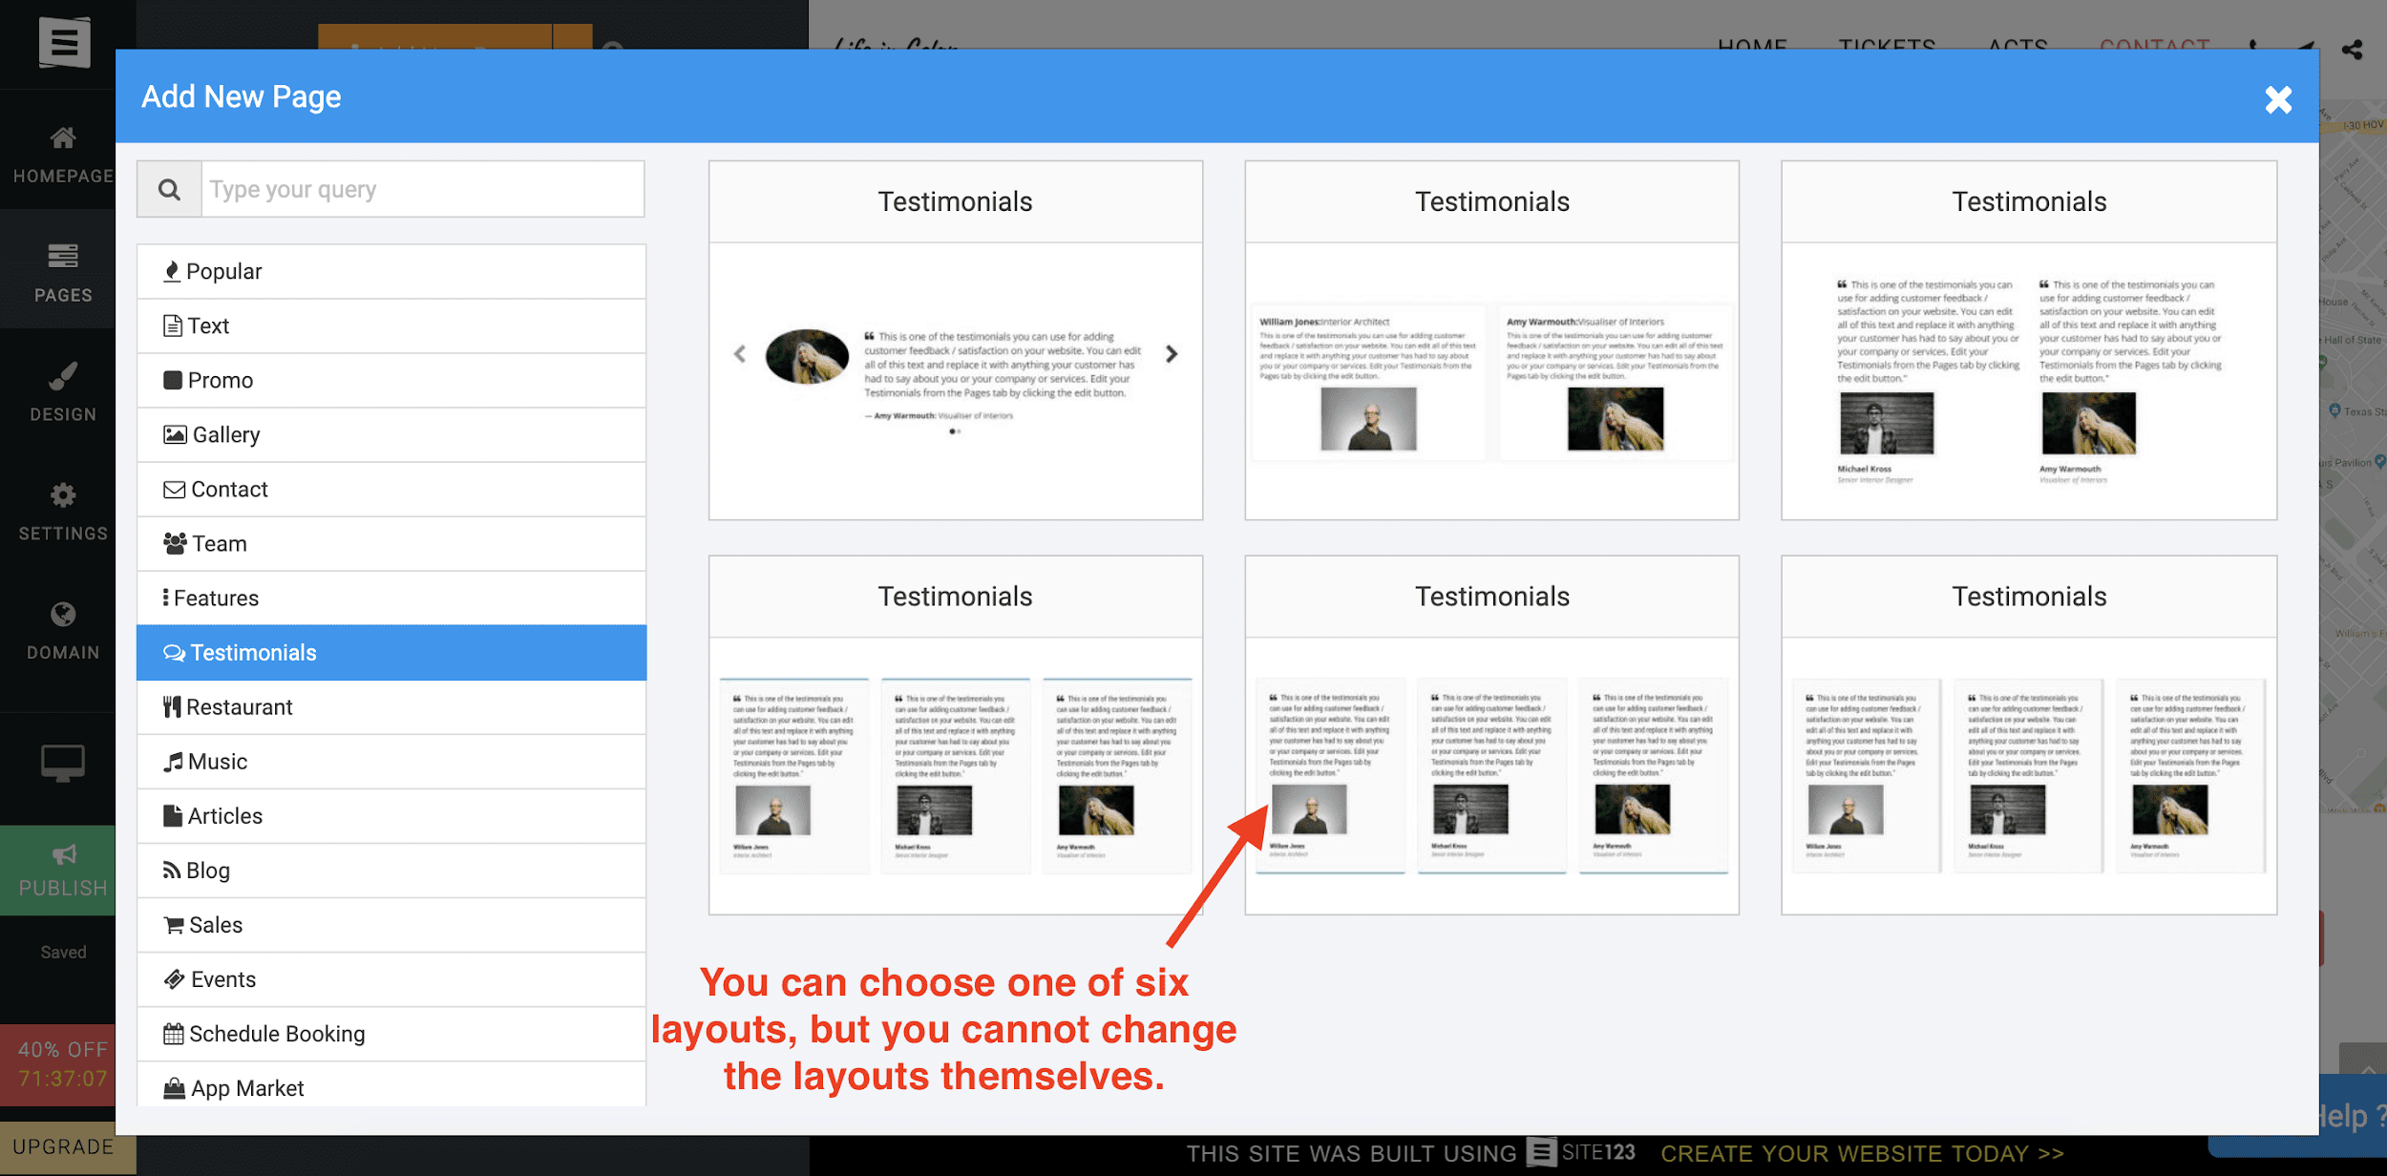
Task: Click the Publish megaphone button
Action: [x=62, y=871]
